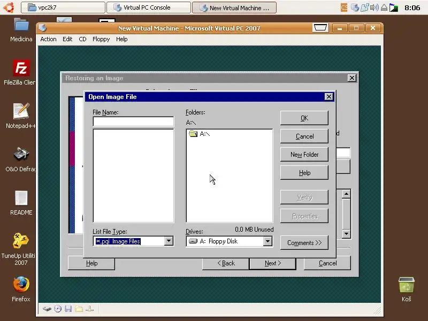Click OK in Open Image File dialog
This screenshot has width=428, height=321.
[304, 118]
